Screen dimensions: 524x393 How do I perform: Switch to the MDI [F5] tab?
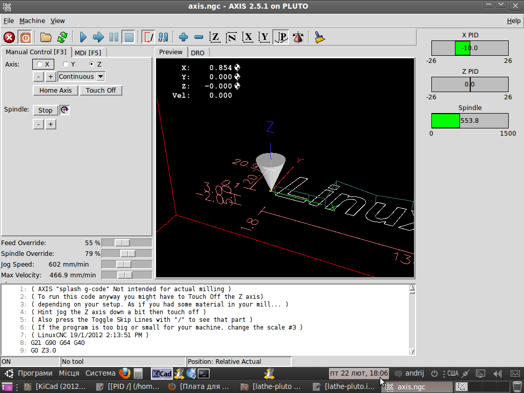88,53
